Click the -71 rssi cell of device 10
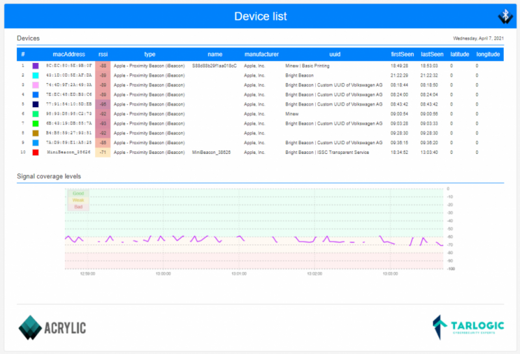This screenshot has height=354, width=520. coord(103,153)
